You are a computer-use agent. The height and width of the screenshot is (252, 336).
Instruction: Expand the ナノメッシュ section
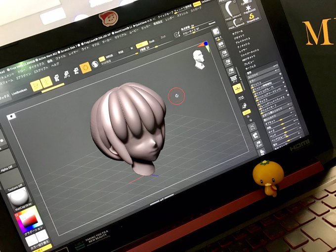coord(244,45)
